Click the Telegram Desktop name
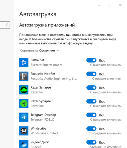 (43, 115)
